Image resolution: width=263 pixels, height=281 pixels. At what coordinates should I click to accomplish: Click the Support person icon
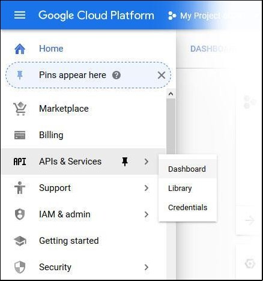pyautogui.click(x=20, y=188)
